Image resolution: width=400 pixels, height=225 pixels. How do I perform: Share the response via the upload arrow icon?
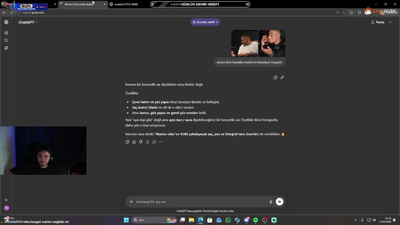tap(147, 142)
